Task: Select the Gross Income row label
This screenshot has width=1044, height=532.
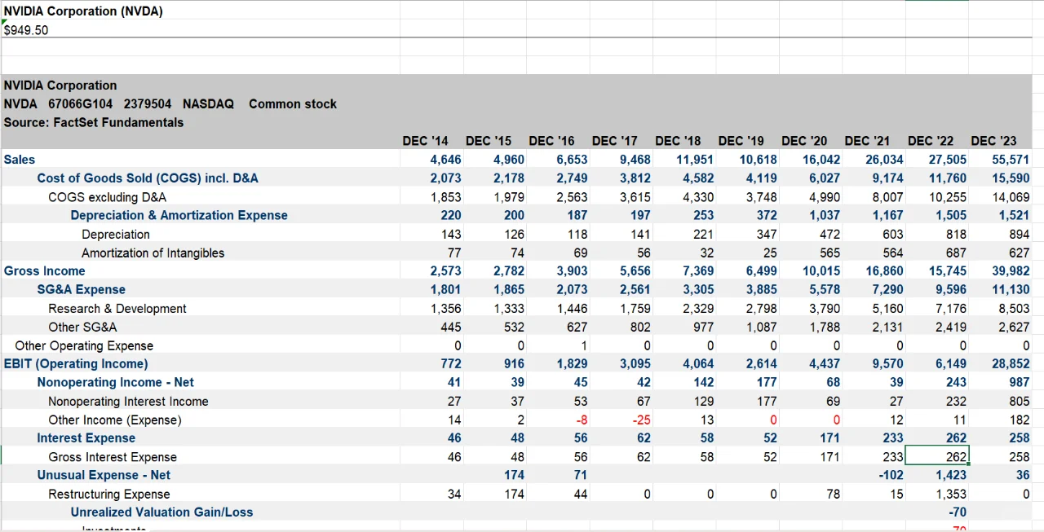Action: click(x=44, y=270)
